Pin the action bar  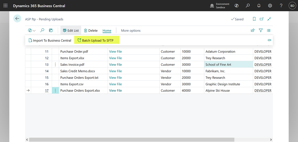tap(269, 40)
